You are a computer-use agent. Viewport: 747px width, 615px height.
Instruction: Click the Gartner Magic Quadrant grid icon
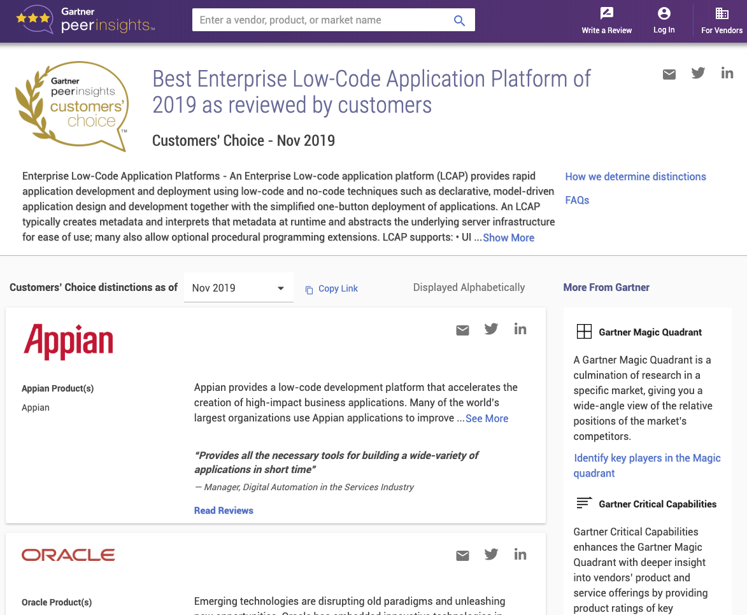(x=584, y=331)
